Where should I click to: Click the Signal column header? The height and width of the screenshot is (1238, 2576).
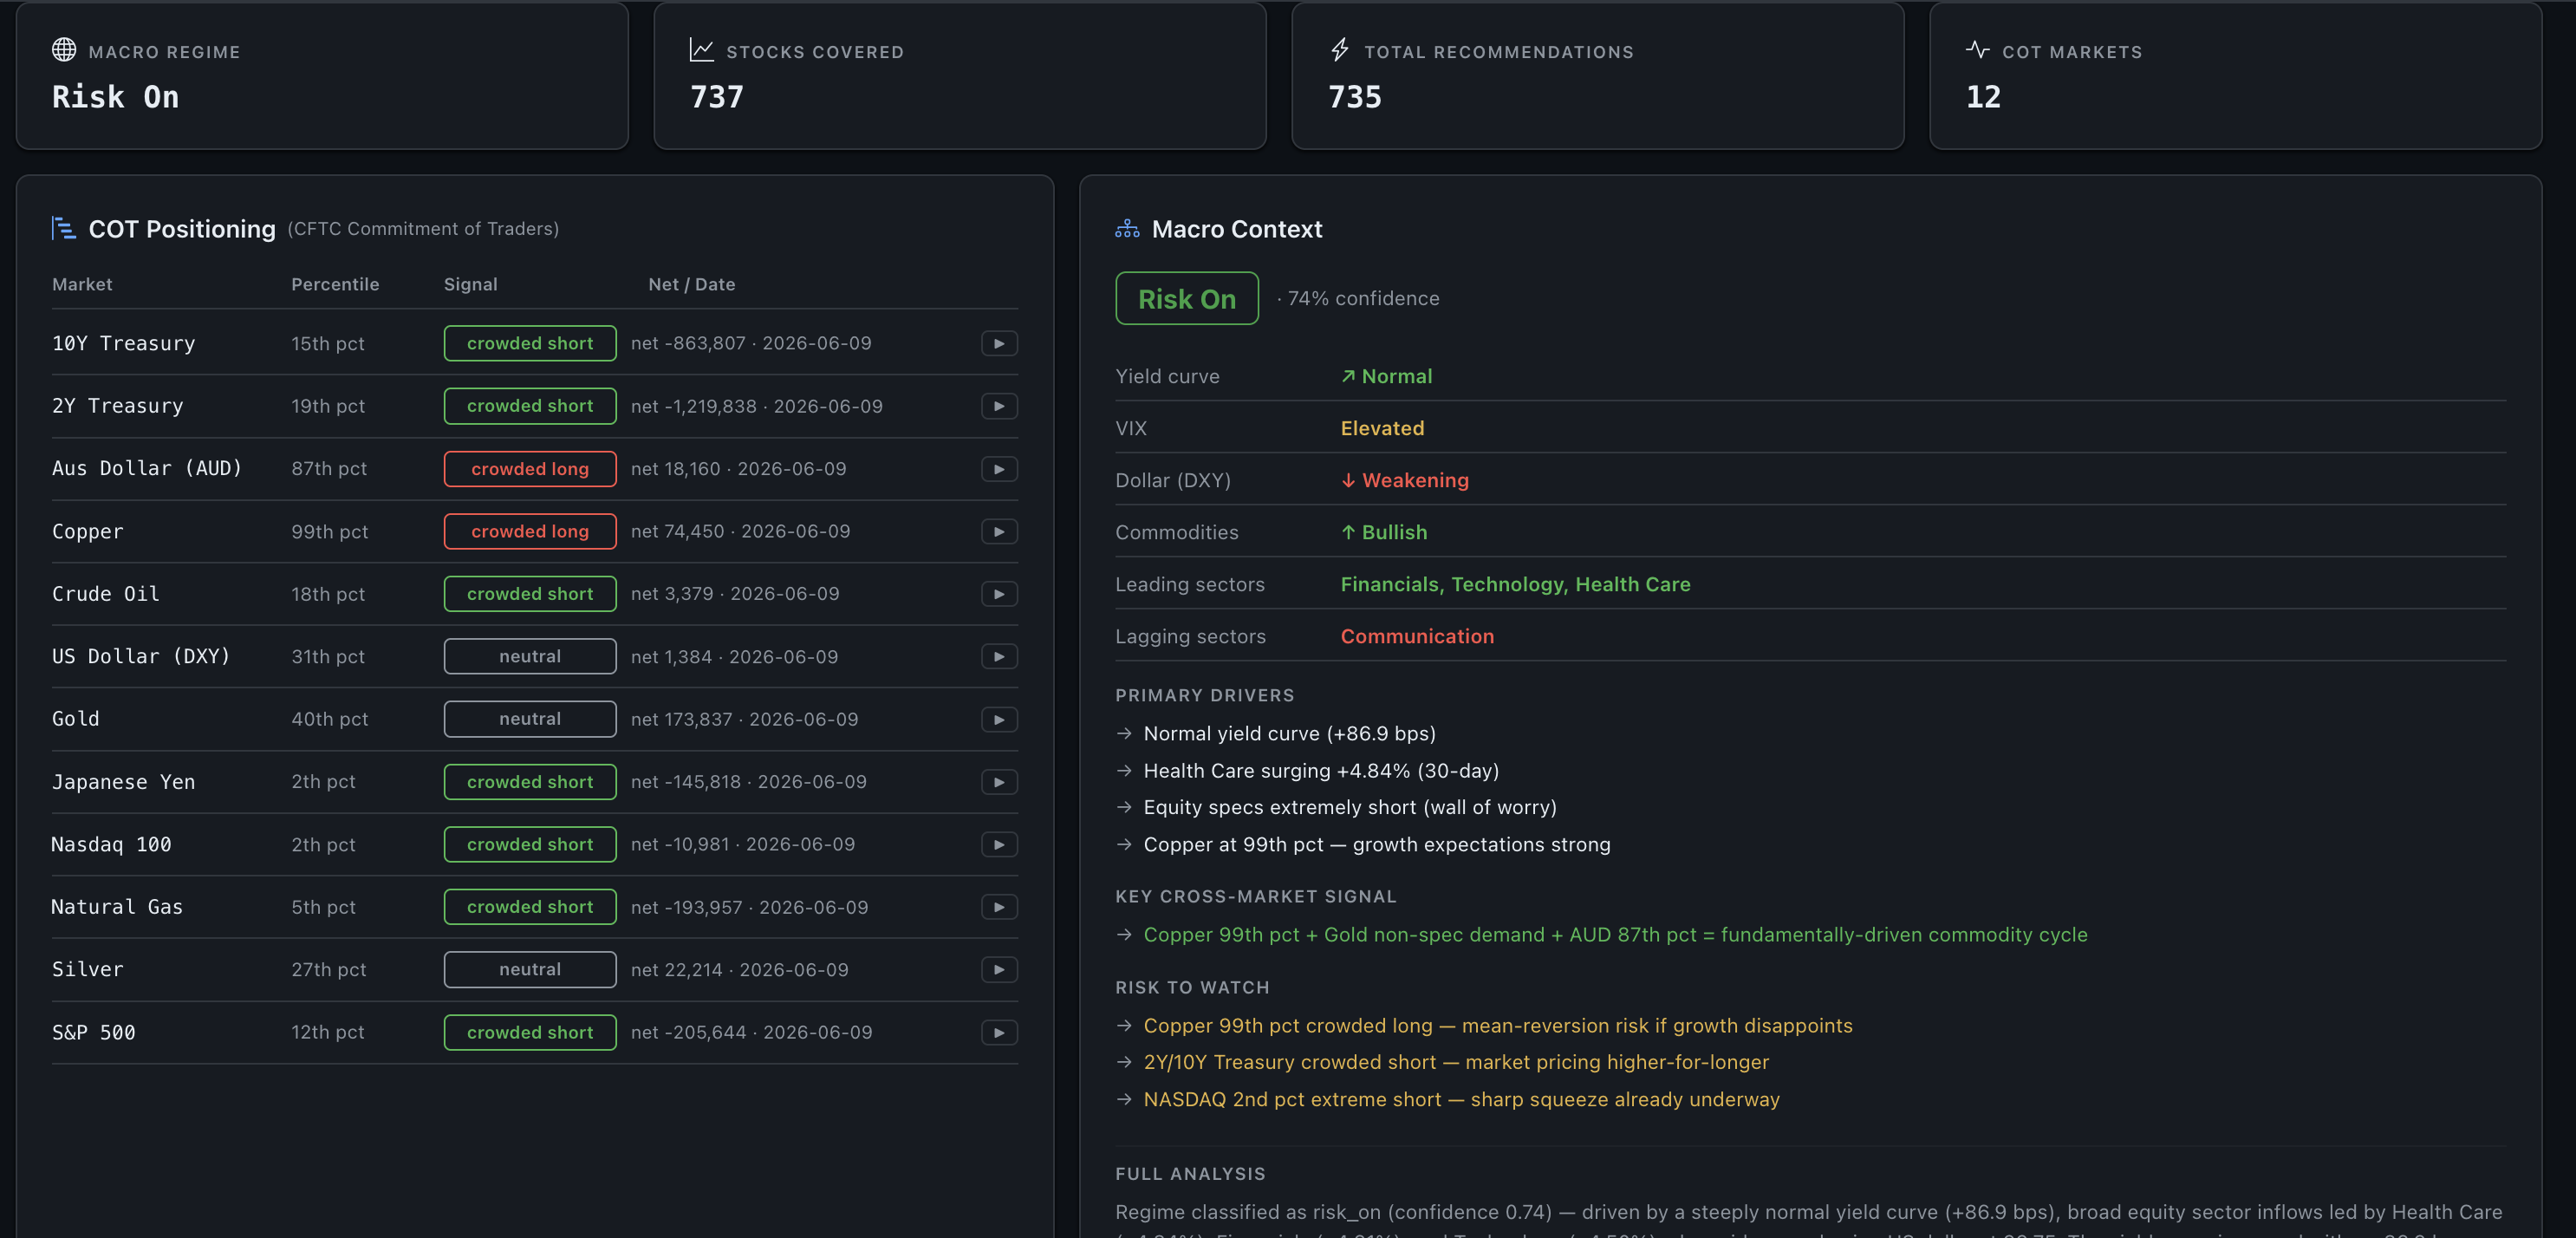(x=470, y=284)
